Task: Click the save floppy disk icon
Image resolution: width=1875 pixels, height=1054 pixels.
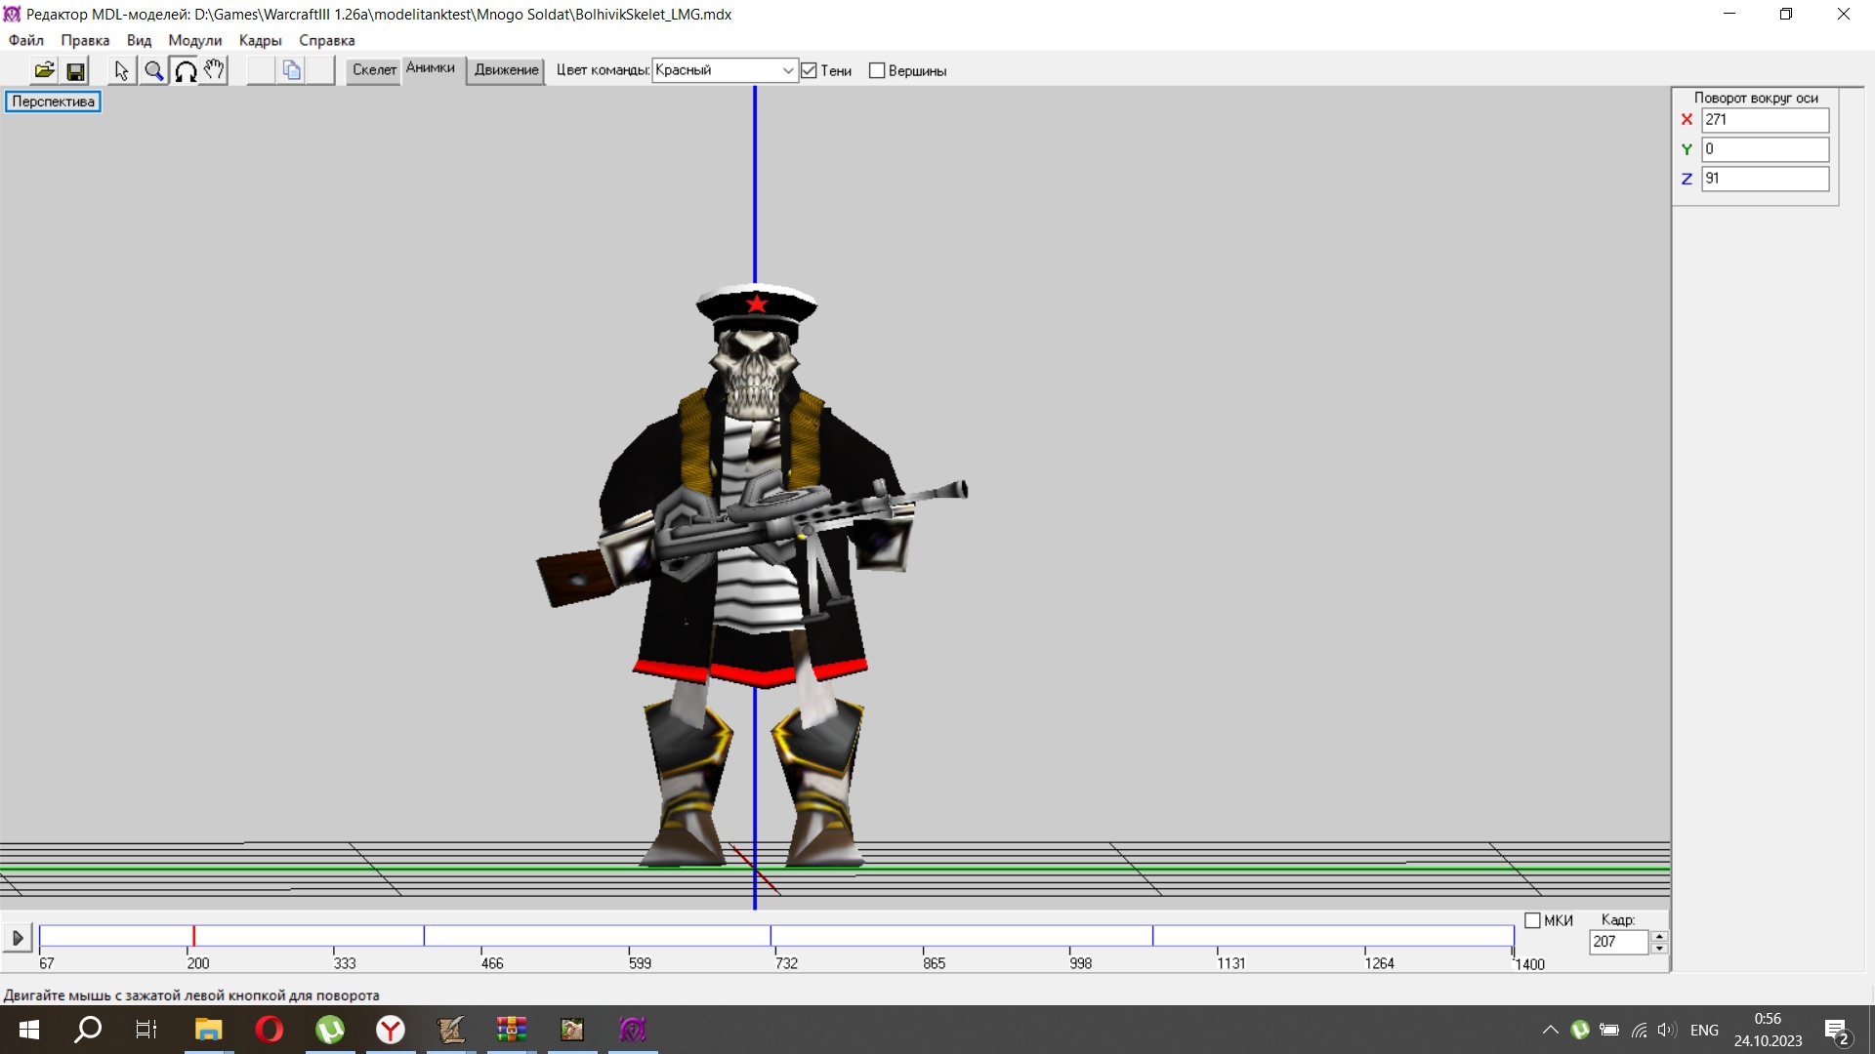Action: point(75,70)
